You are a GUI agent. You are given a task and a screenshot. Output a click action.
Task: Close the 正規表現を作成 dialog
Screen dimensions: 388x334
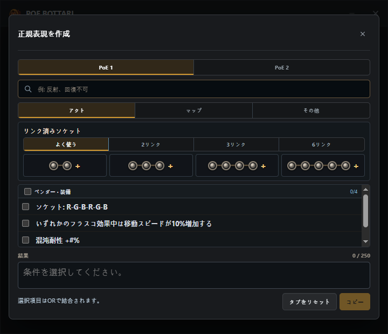(363, 34)
